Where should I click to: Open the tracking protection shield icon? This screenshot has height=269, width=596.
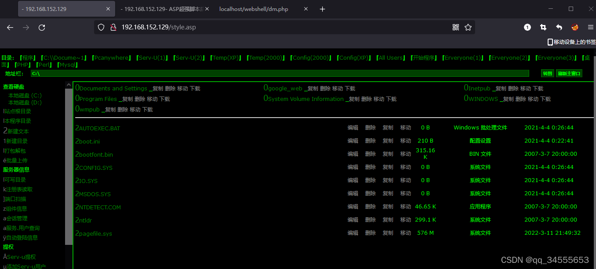coord(101,27)
